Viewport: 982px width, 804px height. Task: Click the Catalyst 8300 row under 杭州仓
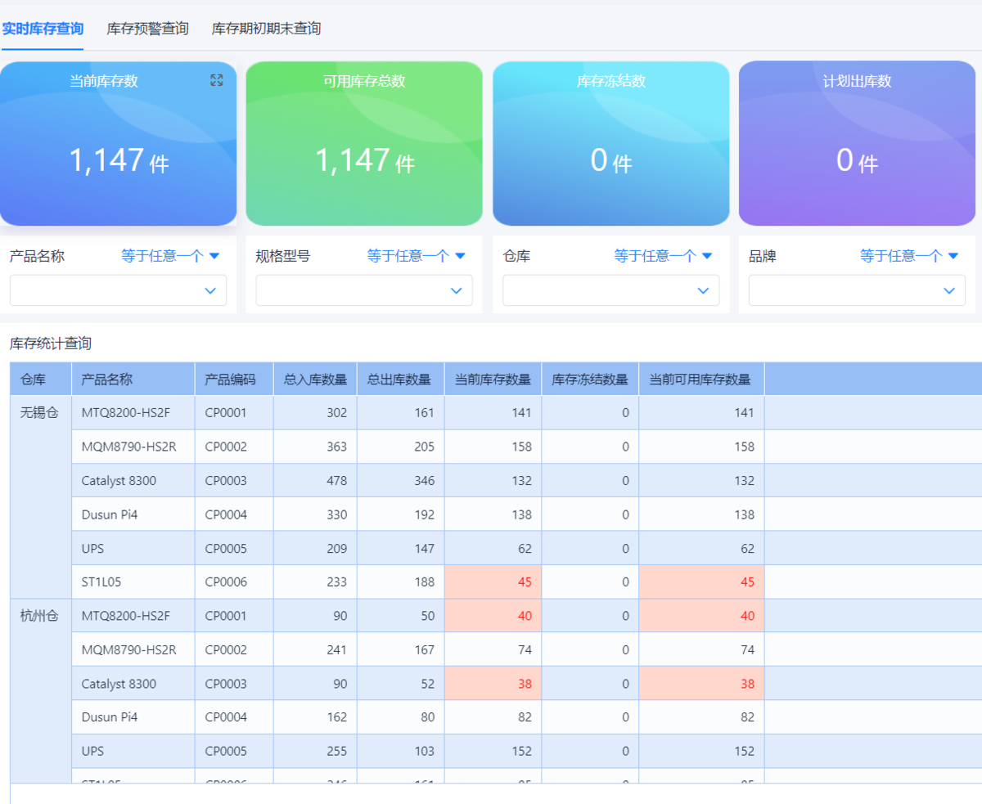tap(119, 684)
